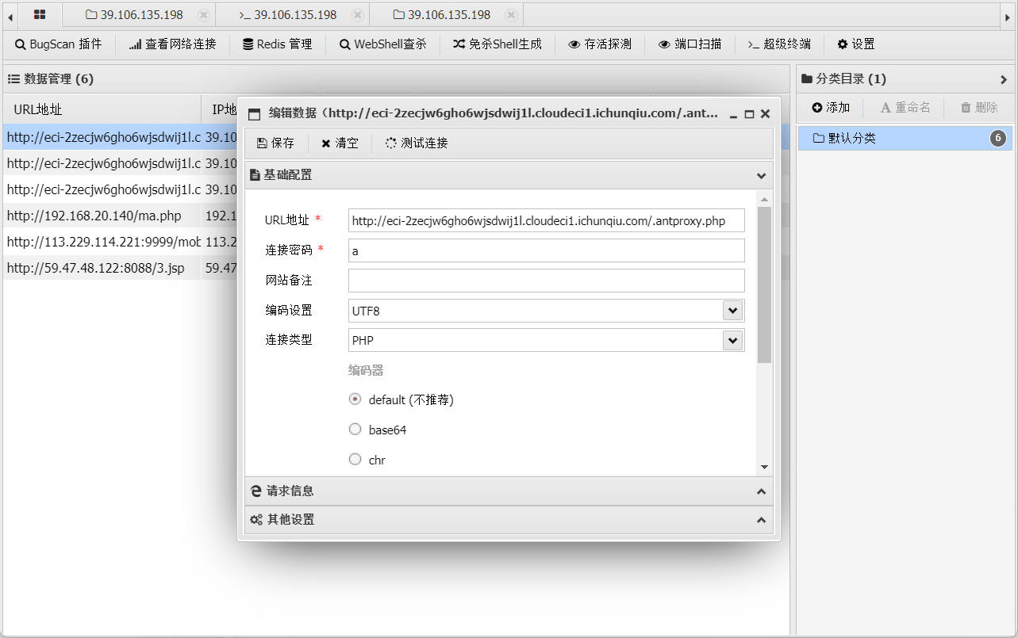Click 保存 in edit dialog

tap(275, 143)
